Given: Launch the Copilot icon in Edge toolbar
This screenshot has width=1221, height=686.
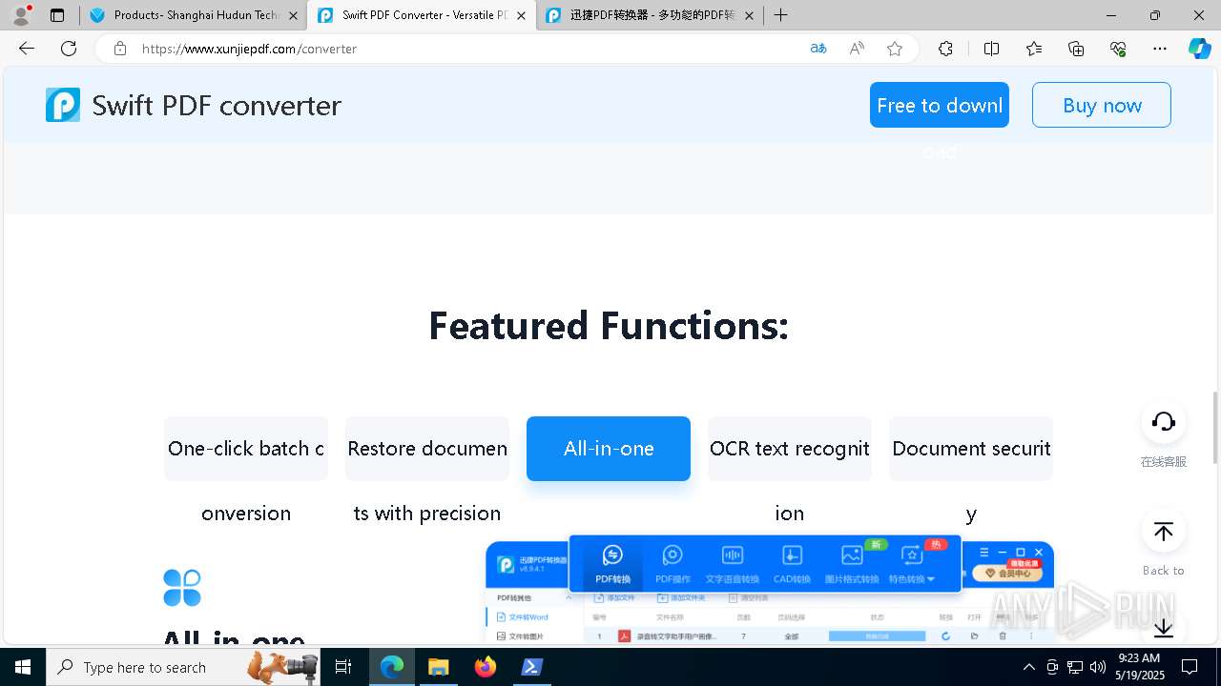Looking at the screenshot, I should 1199,49.
